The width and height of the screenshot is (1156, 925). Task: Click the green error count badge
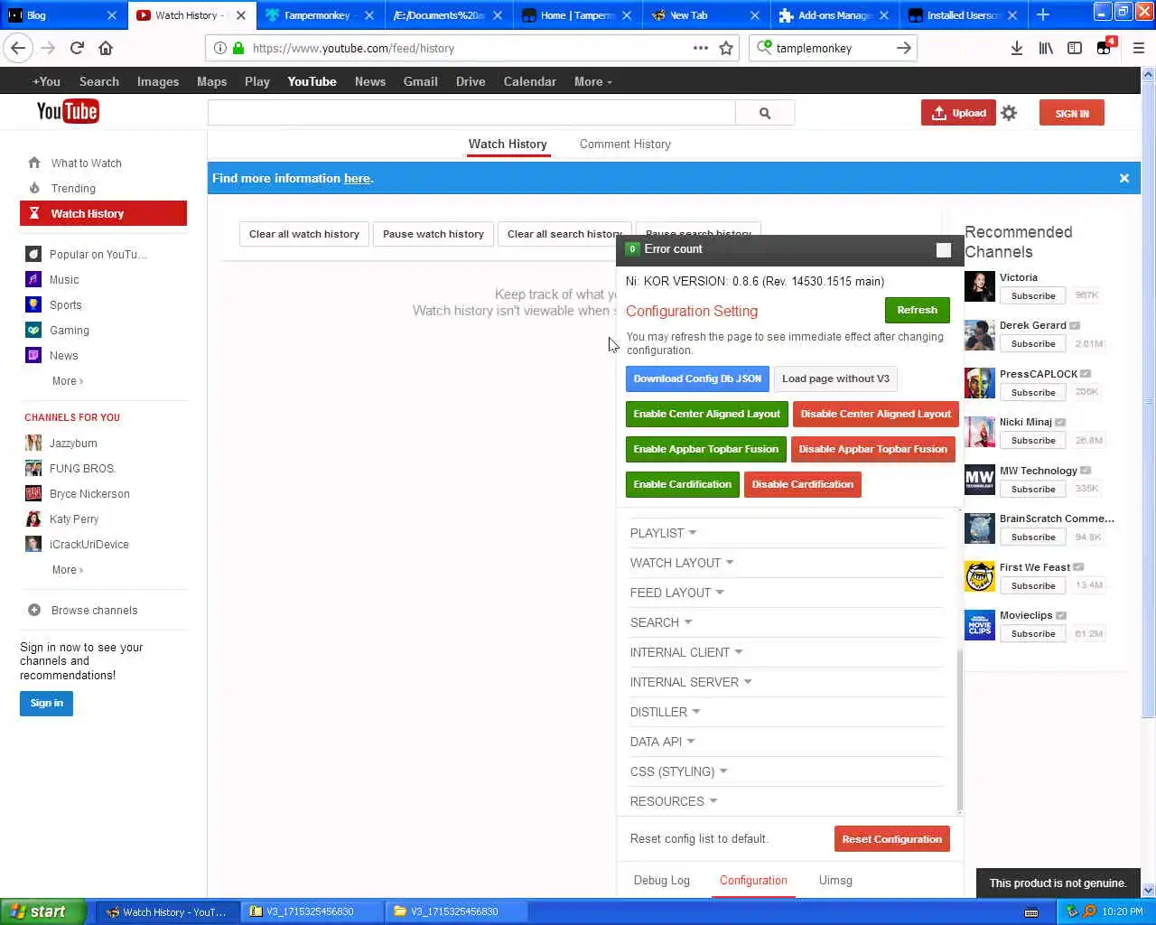point(632,249)
